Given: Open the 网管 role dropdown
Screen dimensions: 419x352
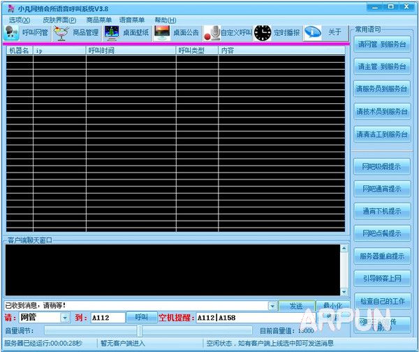Looking at the screenshot, I should coord(65,318).
